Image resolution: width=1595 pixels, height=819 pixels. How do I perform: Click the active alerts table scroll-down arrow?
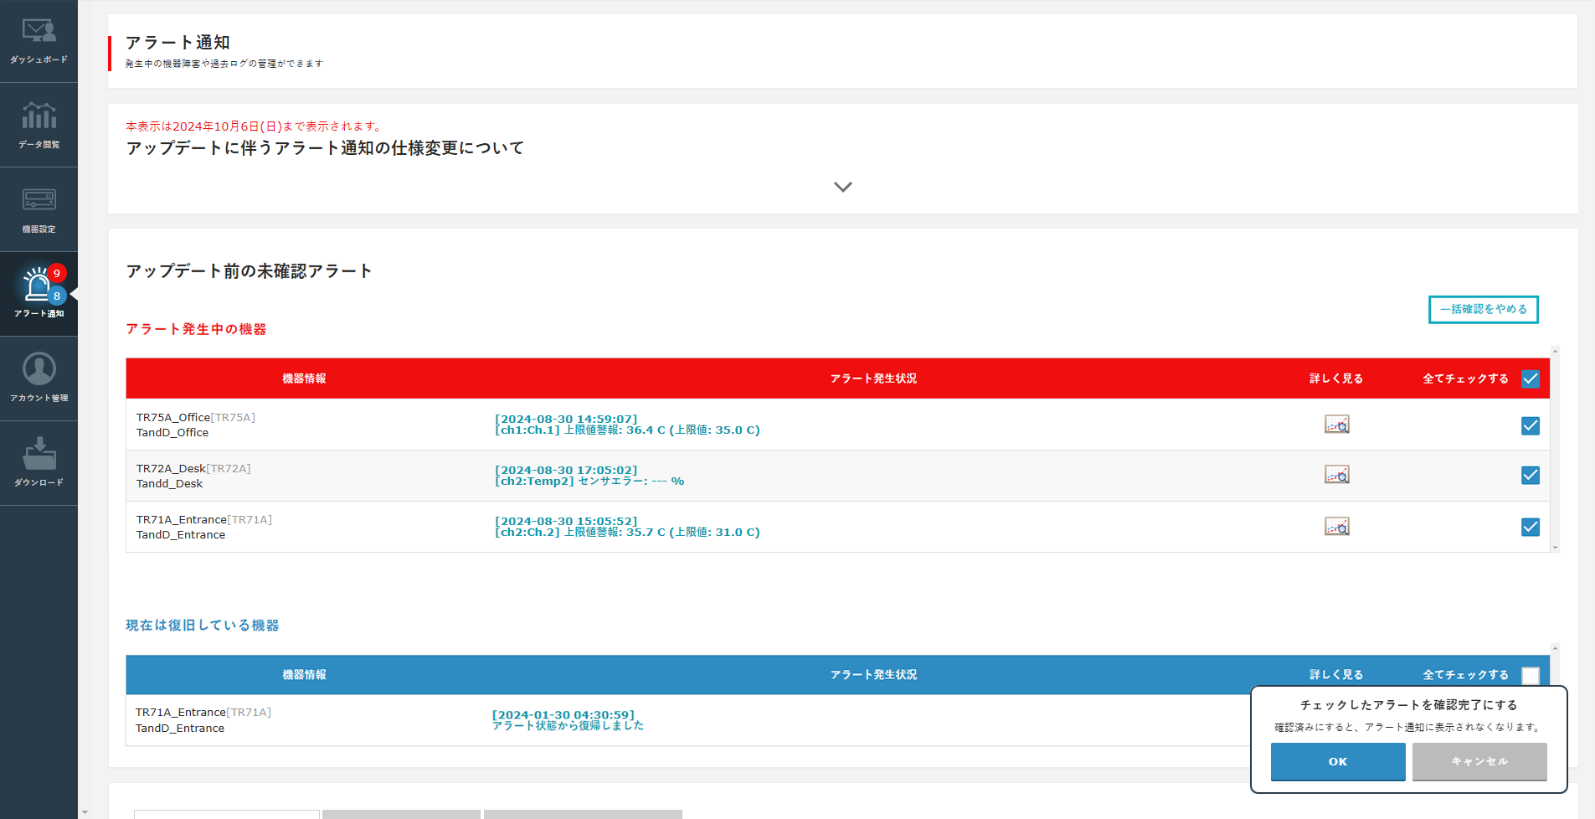1555,548
